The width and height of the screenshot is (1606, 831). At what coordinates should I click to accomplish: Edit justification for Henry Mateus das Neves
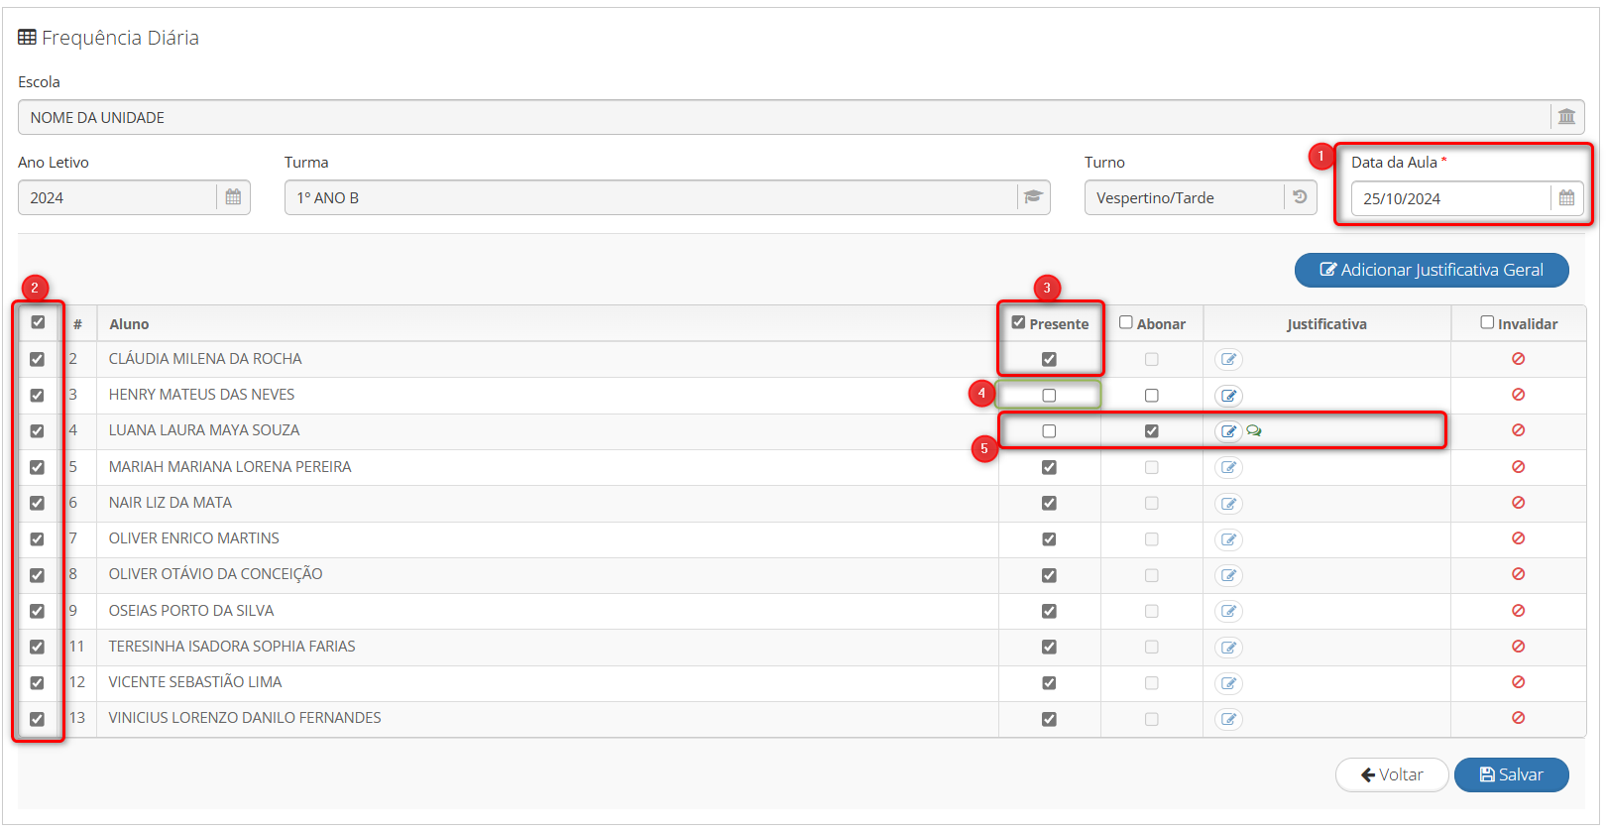(1228, 396)
